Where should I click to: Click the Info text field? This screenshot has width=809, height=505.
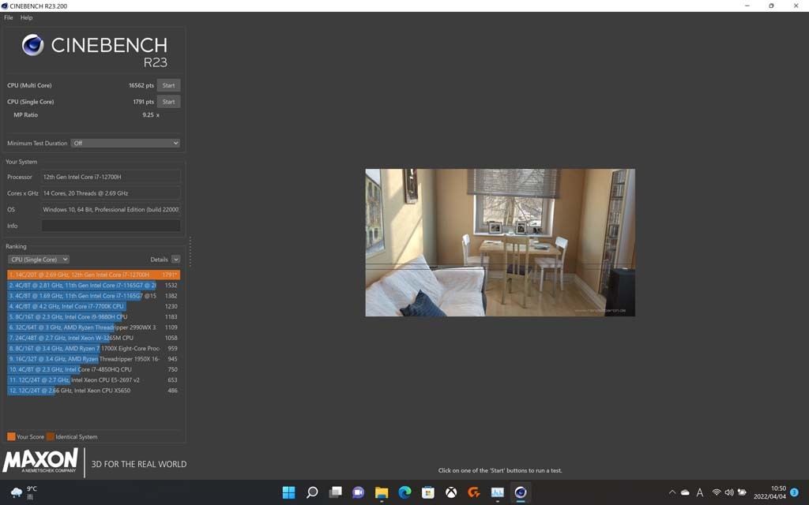click(x=111, y=226)
